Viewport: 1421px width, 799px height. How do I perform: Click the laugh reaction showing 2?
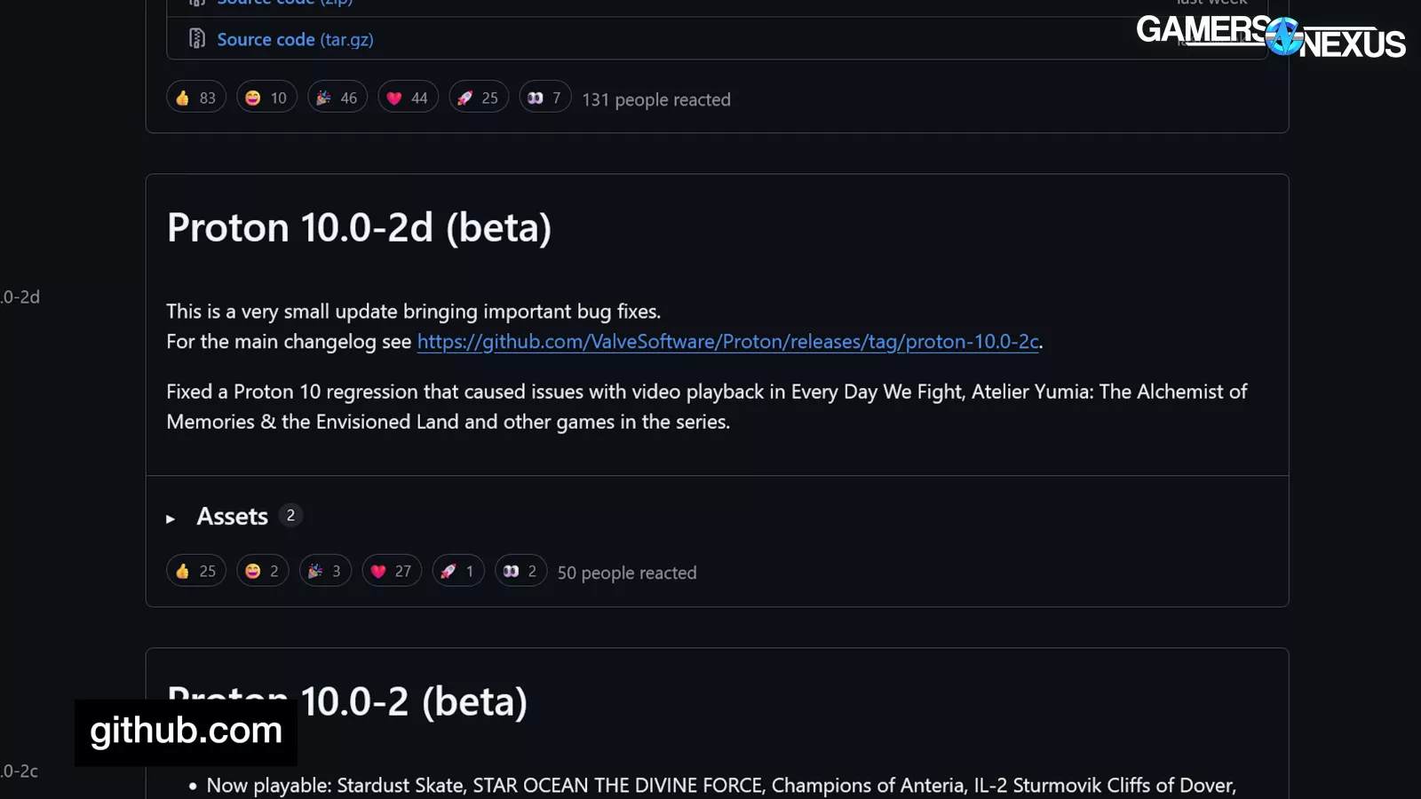click(x=262, y=571)
